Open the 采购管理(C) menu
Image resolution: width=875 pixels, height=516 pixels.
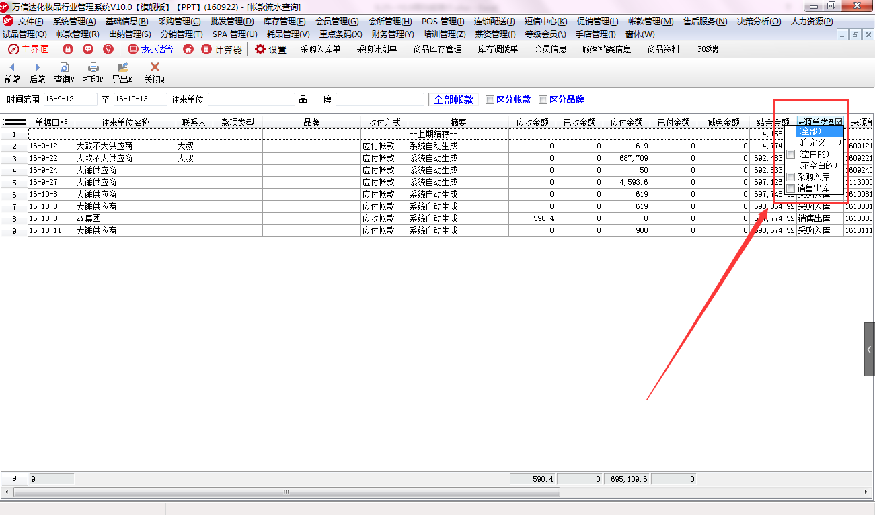pos(179,21)
